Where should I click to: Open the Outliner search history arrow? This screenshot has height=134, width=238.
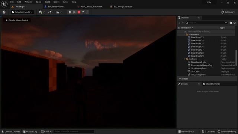tap(226, 23)
